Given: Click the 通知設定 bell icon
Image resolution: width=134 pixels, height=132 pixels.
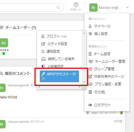Looking at the screenshot, I should pos(43,51).
